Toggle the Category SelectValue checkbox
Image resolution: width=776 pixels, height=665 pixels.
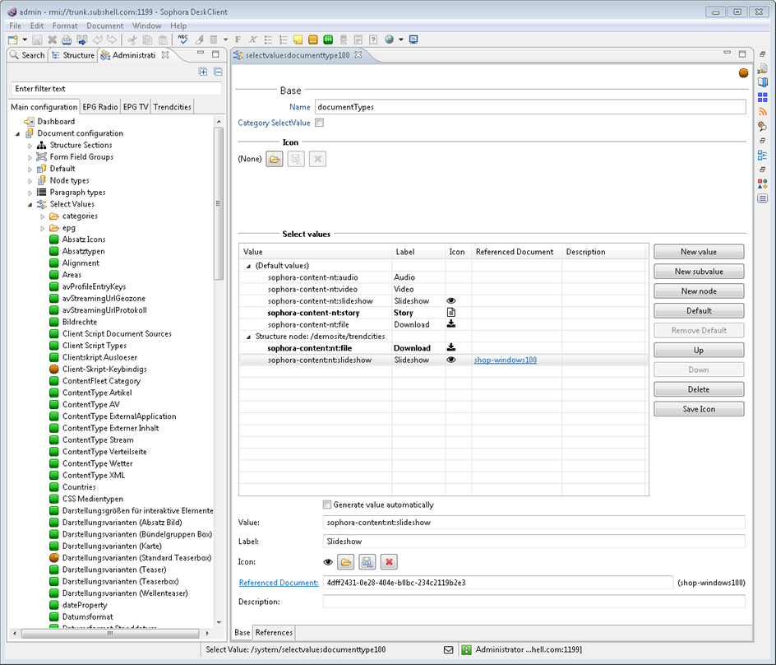[x=320, y=123]
